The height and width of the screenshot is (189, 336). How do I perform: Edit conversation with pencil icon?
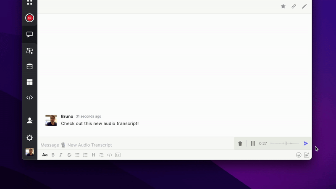(304, 6)
